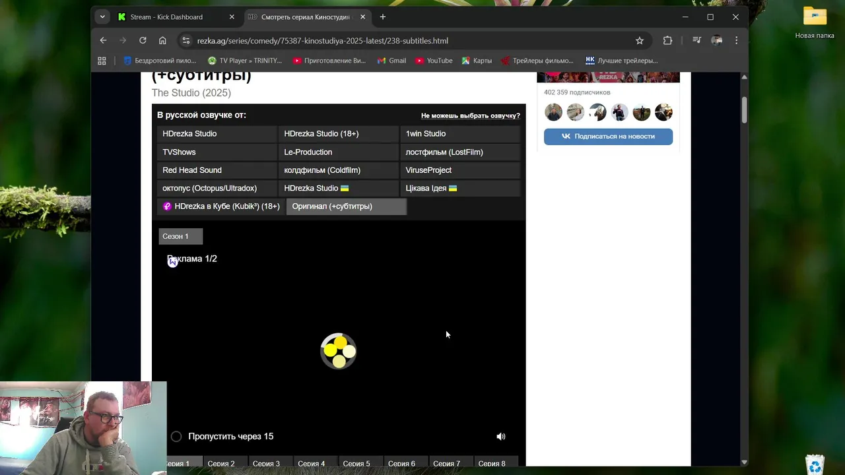Open Бездротовий пило bookmark
This screenshot has height=475, width=845.
coord(160,61)
